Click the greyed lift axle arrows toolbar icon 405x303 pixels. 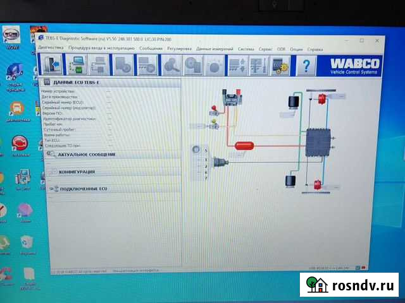(238, 65)
